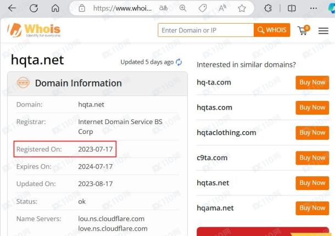Viewport: 335px width, 236px height.
Task: Open the browser settings and more menu
Action: click(x=314, y=8)
